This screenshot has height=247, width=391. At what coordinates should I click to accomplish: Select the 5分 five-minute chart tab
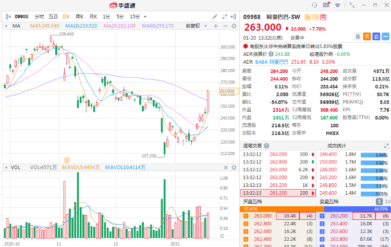tap(120, 16)
